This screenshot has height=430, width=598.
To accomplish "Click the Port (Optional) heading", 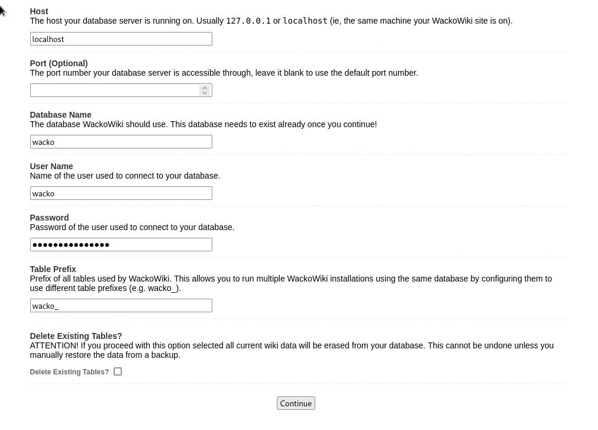I will click(59, 63).
